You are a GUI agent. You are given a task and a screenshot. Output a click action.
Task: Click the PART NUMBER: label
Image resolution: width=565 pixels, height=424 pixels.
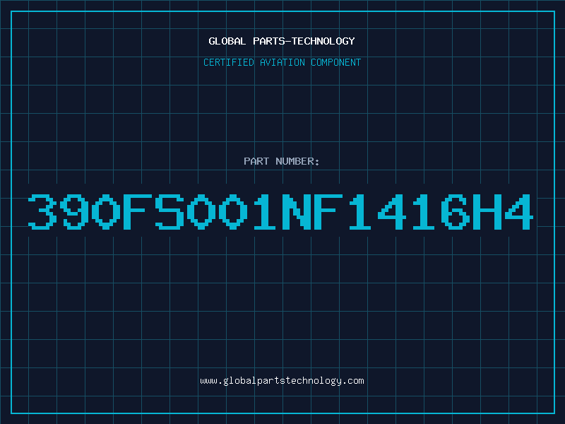[282, 161]
